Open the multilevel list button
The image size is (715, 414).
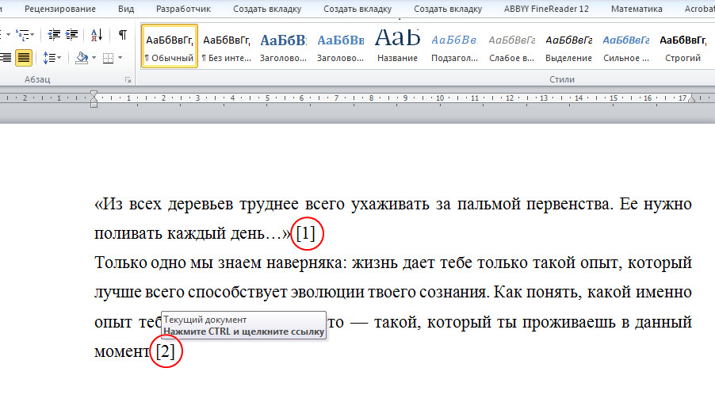[x=22, y=35]
